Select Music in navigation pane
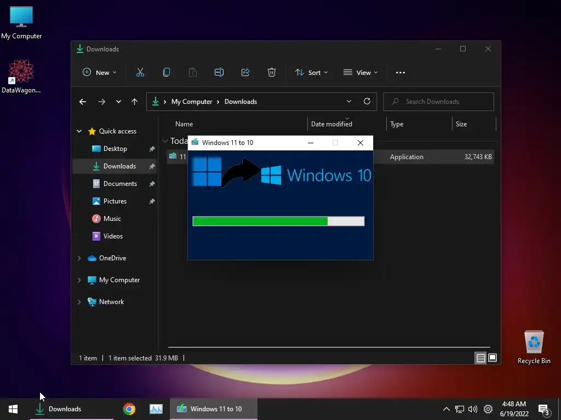The image size is (561, 420). point(115,219)
